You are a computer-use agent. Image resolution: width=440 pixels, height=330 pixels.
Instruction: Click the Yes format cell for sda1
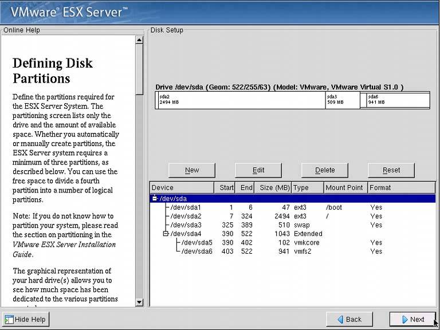(376, 207)
